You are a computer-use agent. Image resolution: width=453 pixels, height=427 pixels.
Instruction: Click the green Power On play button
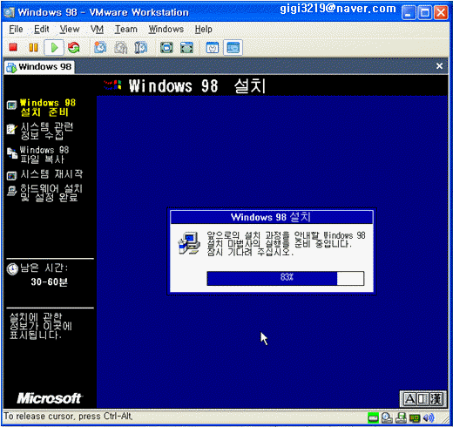pos(54,47)
